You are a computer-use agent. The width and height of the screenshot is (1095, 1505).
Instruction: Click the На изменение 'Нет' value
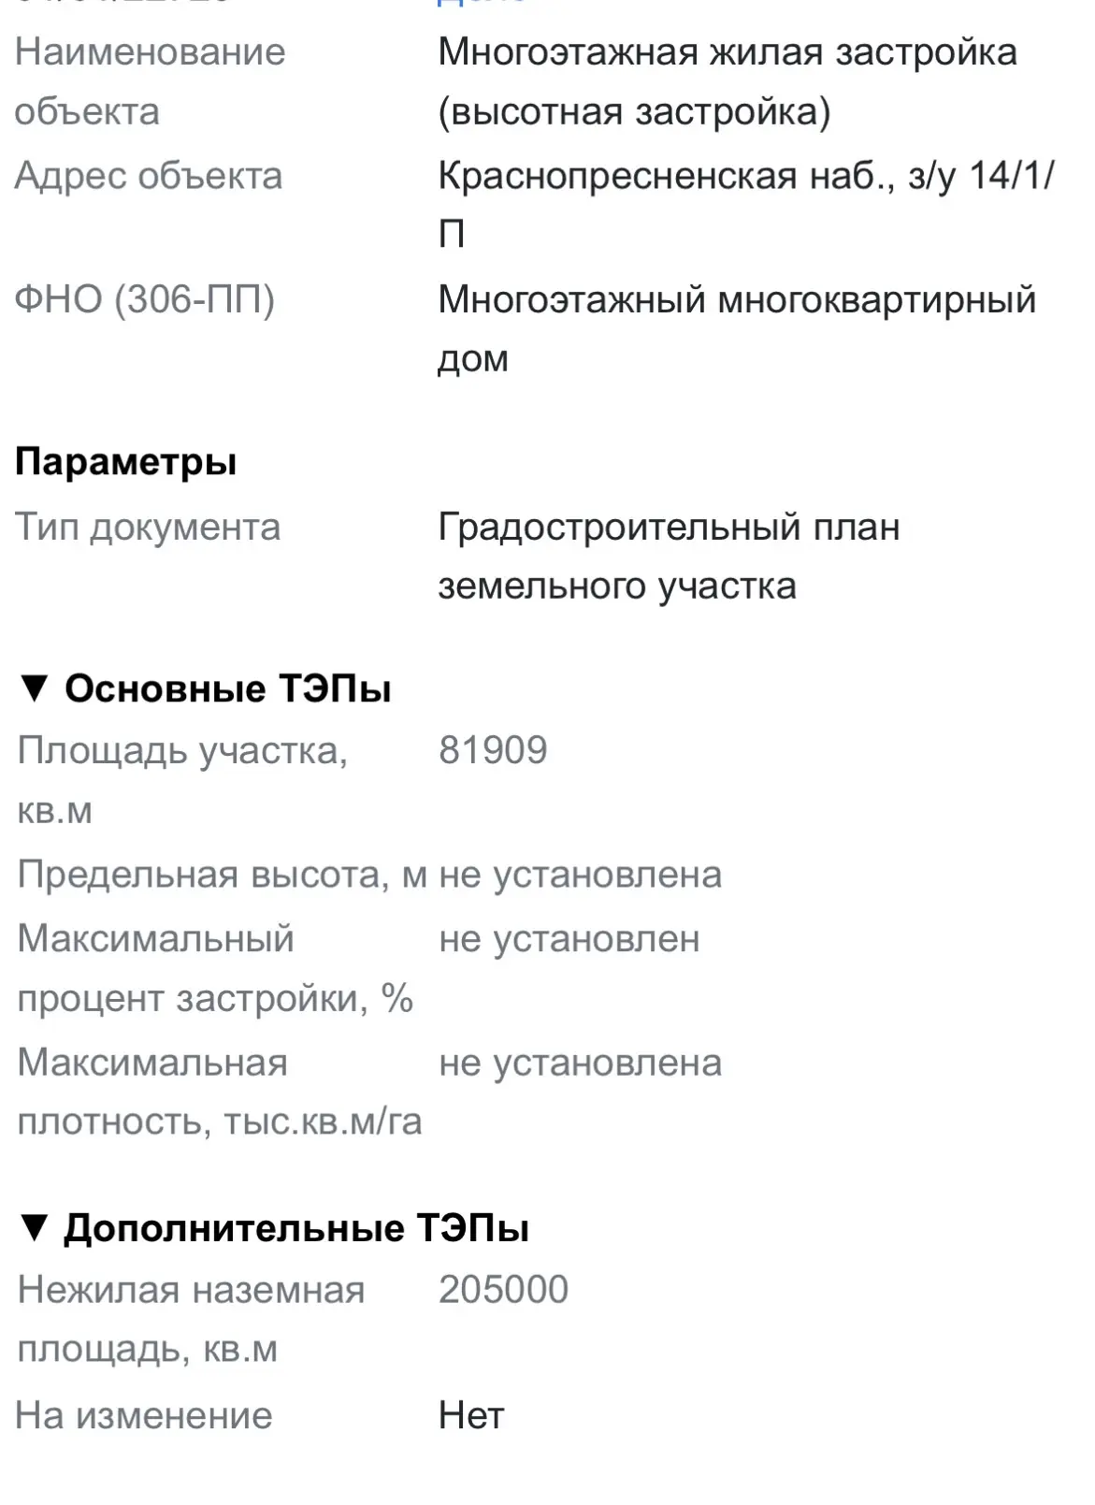470,1416
